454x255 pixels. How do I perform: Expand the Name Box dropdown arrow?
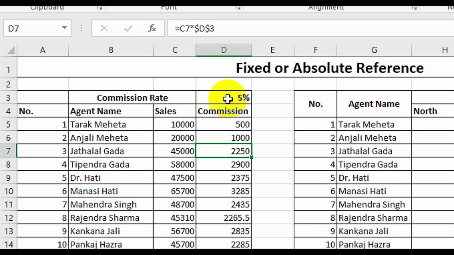click(64, 28)
